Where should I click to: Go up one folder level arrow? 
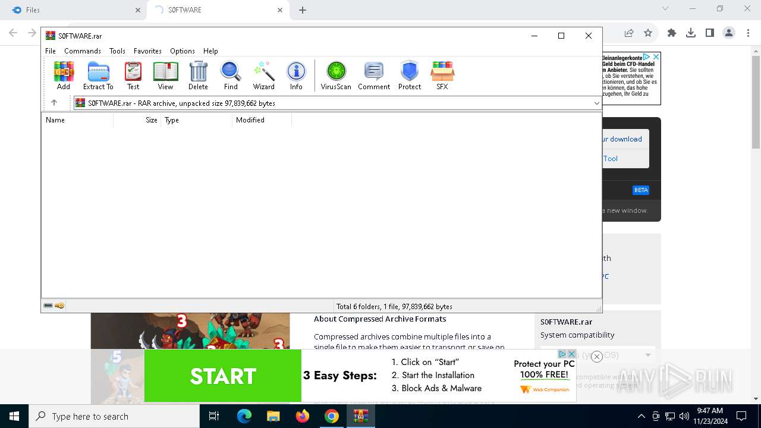(x=54, y=103)
